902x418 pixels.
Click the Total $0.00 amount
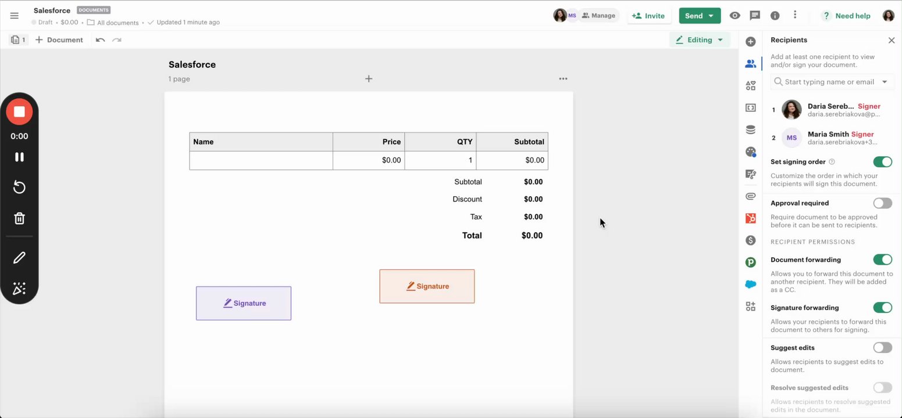coord(532,236)
